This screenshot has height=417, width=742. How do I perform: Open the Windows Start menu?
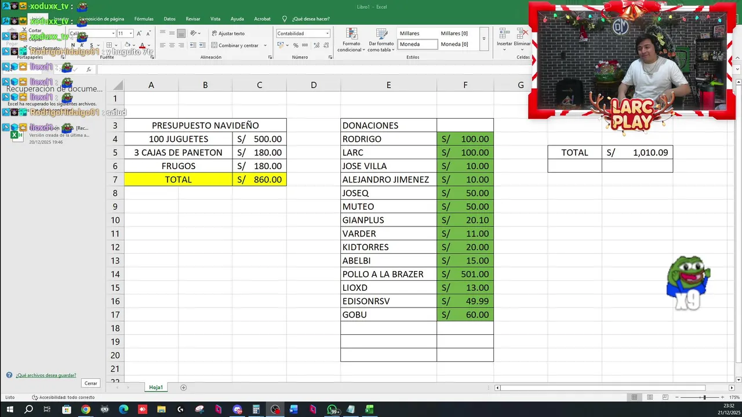coord(9,409)
